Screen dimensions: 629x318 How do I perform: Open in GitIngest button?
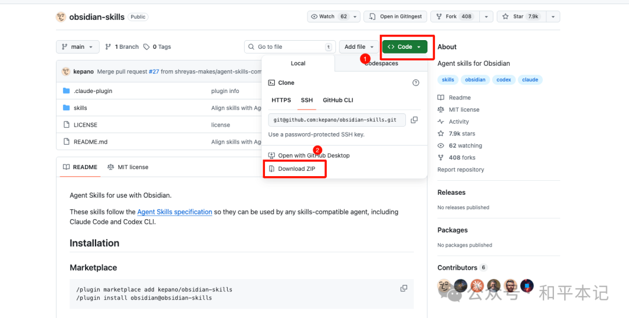(x=395, y=16)
